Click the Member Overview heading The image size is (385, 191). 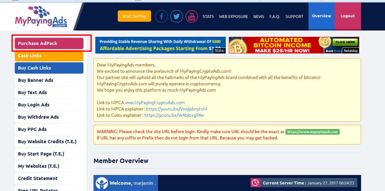point(121,161)
